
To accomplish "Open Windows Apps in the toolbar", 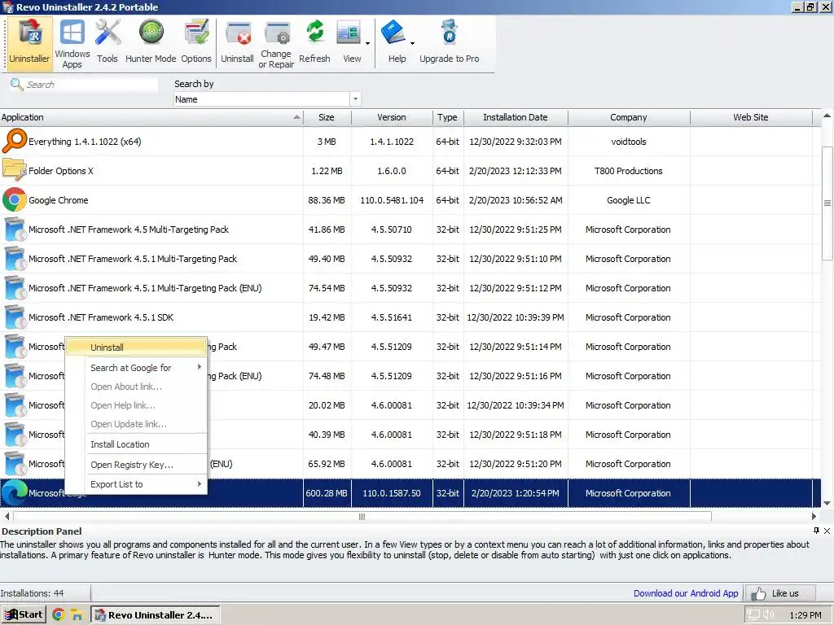I will click(x=72, y=44).
